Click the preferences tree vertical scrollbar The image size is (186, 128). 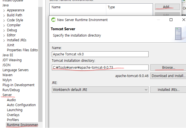pyautogui.click(x=40, y=64)
